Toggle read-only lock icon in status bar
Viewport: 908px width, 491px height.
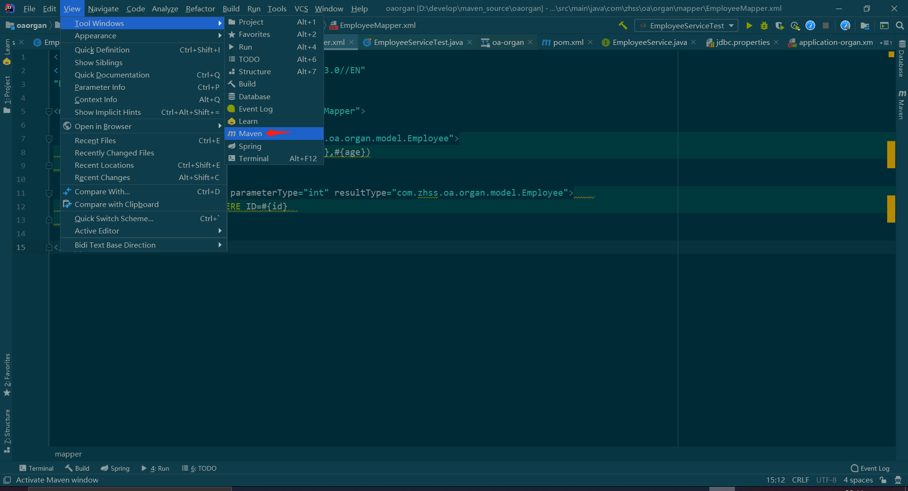pos(883,480)
